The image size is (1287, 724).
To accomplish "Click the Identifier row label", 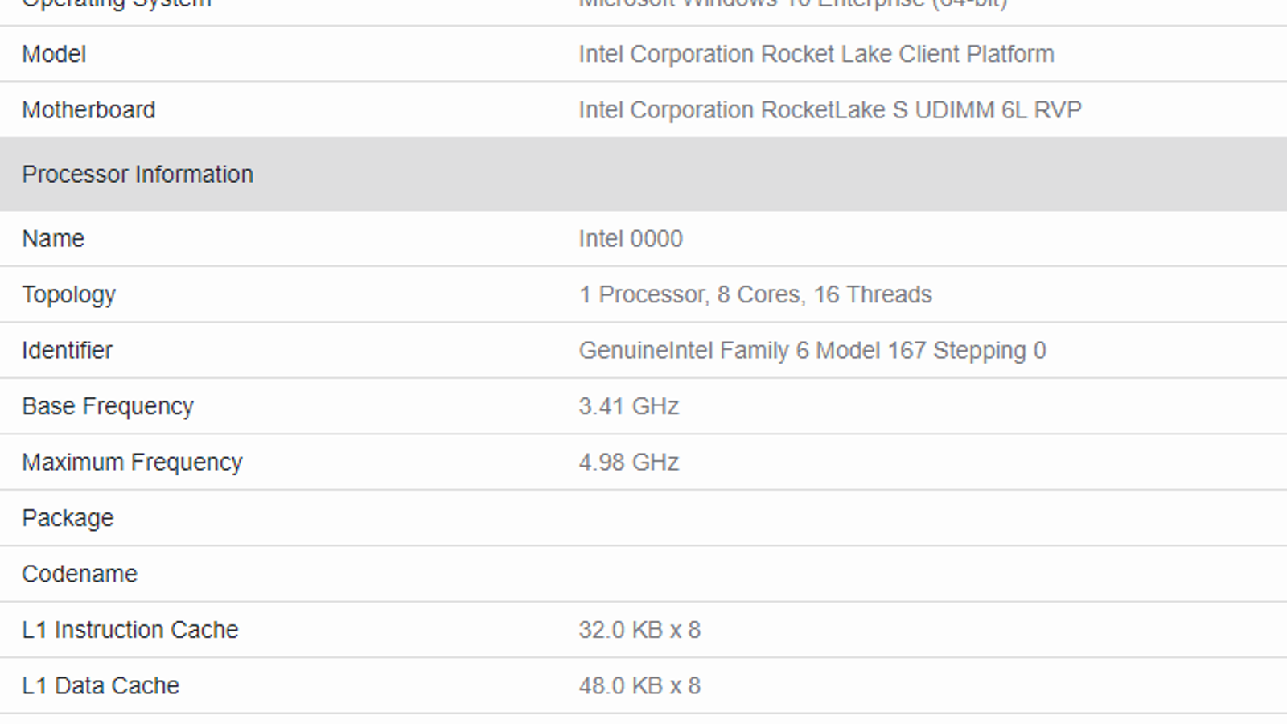I will coord(68,350).
